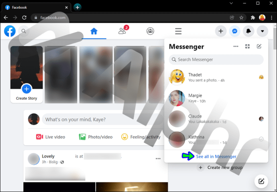This screenshot has width=277, height=192.
Task: View the third blurred story card
Action: click(96, 74)
